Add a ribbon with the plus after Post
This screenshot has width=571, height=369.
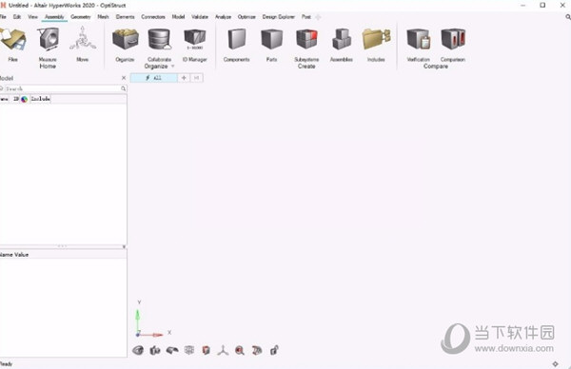pyautogui.click(x=318, y=17)
